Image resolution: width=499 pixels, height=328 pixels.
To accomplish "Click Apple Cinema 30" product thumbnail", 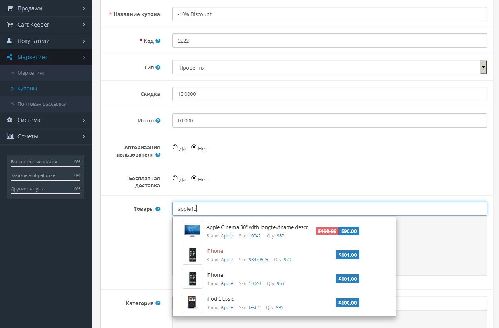I will (x=192, y=231).
